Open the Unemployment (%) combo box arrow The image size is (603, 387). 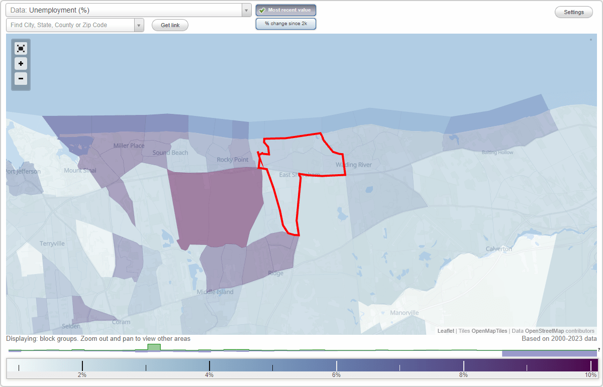(x=246, y=10)
